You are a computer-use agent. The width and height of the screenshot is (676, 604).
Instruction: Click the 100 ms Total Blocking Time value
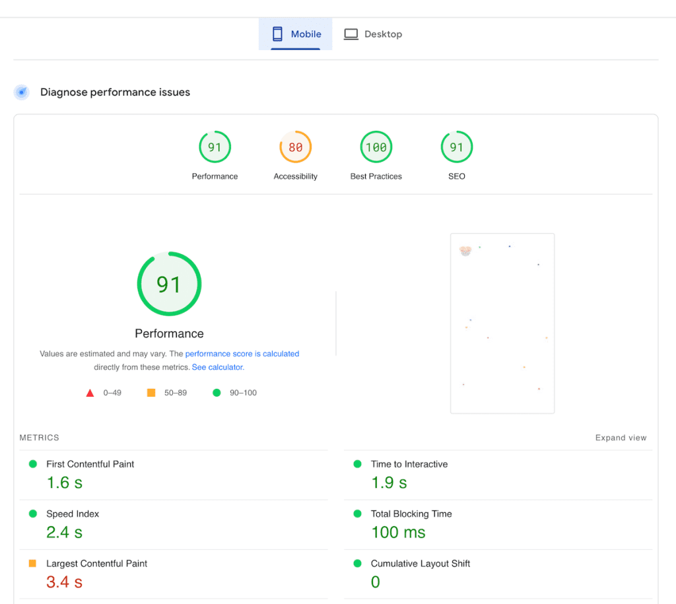point(398,533)
